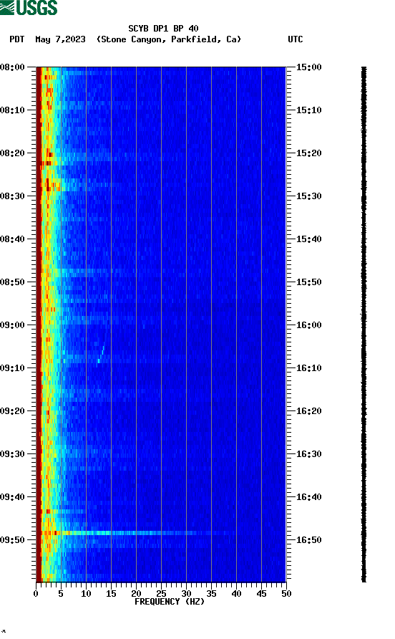
Task: Click '(Stone Canyon, Parkfield, Ca)' location text
Action: 169,39
